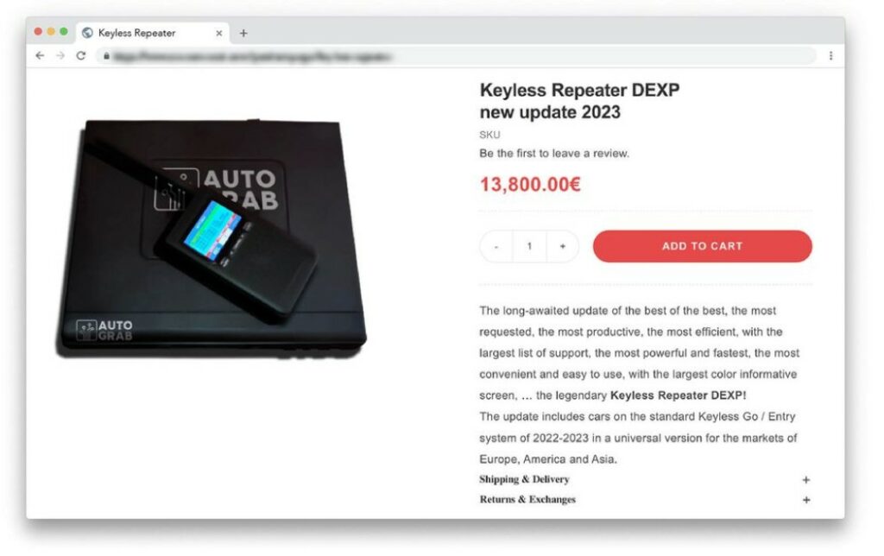
Task: Increase quantity with the plus button
Action: 563,246
